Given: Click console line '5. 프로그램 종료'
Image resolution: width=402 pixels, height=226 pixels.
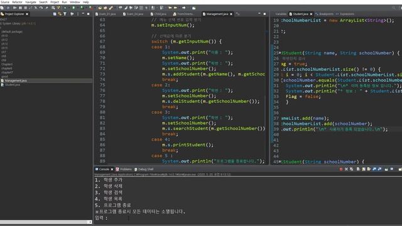Looking at the screenshot, I should [113, 205].
